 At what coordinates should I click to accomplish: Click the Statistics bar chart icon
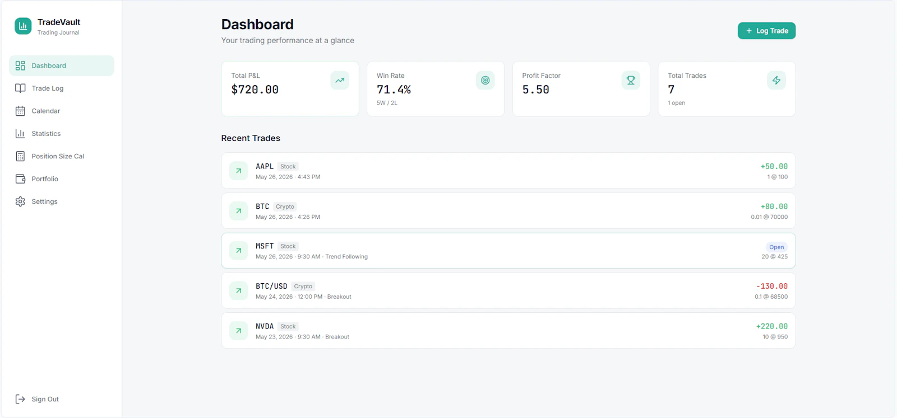coord(20,134)
